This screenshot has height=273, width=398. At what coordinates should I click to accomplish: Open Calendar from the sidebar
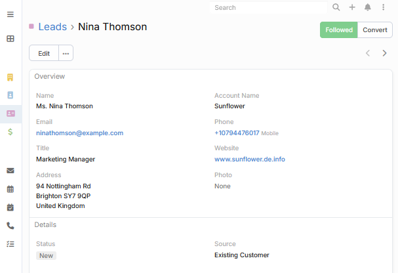[10, 189]
